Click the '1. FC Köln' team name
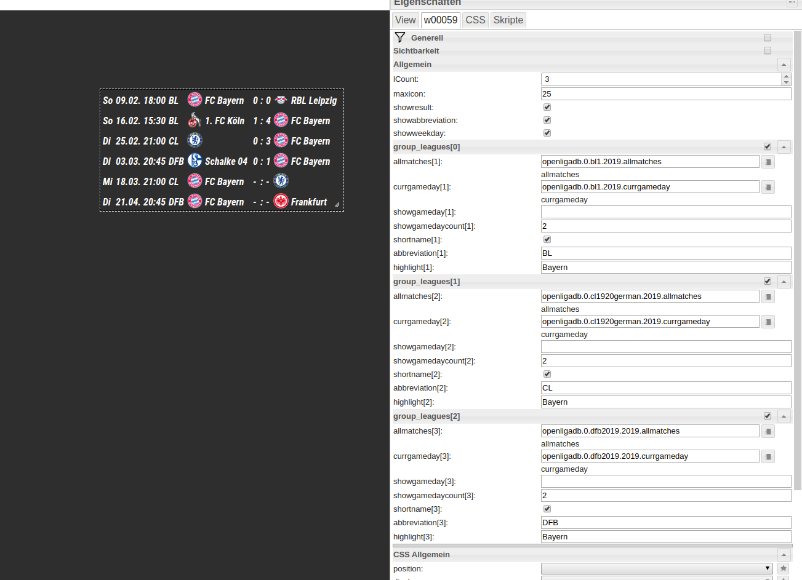Viewport: 802px width, 580px height. (x=225, y=121)
